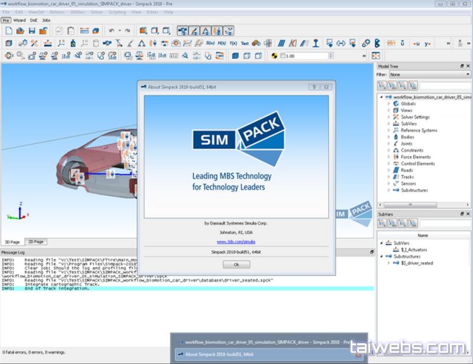Expand the Bodies tree node
The width and height of the screenshot is (473, 364).
[x=388, y=137]
